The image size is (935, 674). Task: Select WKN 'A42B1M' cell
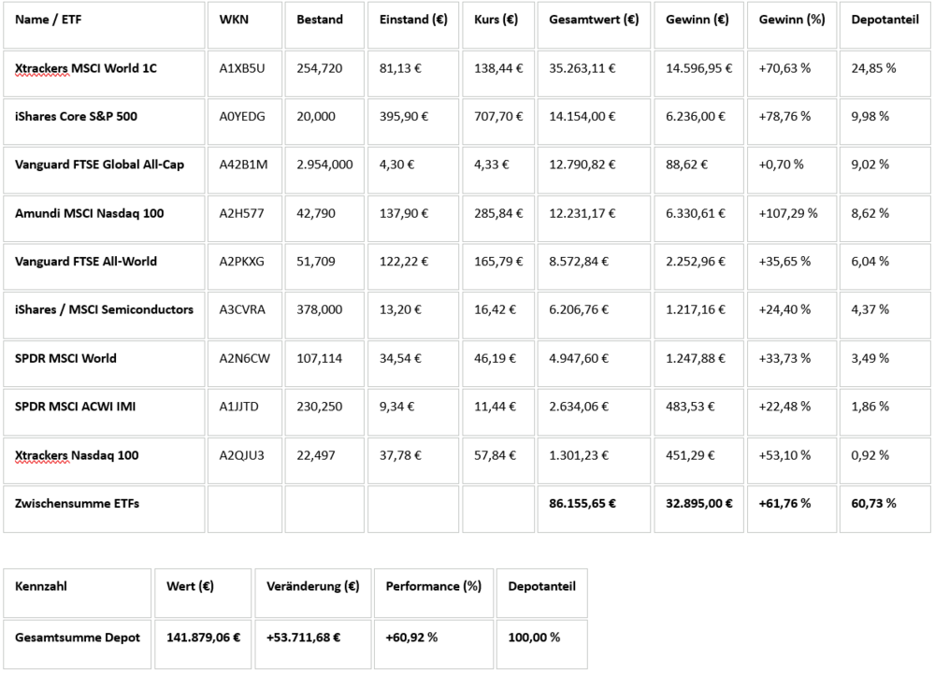244,171
